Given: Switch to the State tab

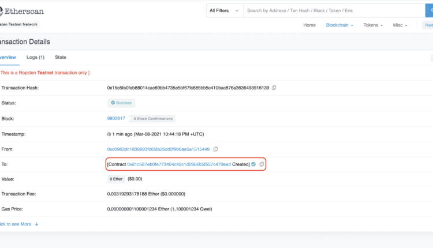Looking at the screenshot, I should [x=61, y=58].
